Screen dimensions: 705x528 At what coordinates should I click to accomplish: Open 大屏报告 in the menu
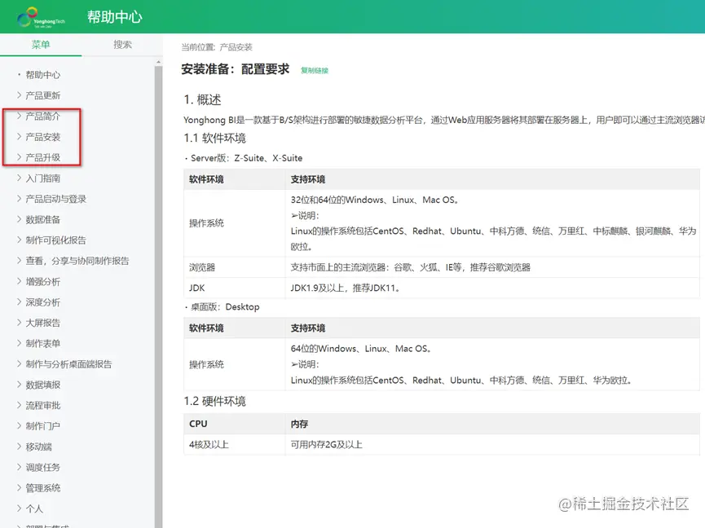click(42, 323)
